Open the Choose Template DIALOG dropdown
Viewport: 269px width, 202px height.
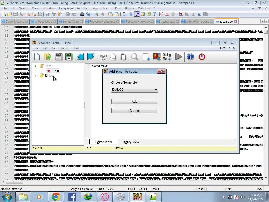click(134, 89)
